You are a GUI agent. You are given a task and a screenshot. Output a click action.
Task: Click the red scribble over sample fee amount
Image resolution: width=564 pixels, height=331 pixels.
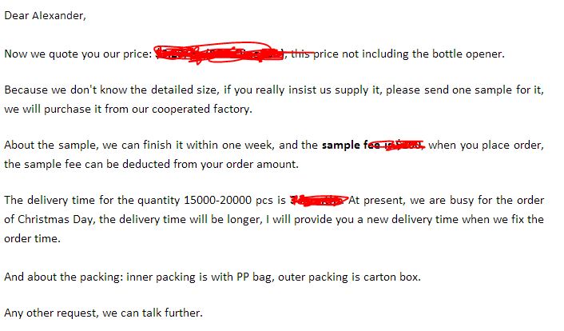[x=399, y=145]
